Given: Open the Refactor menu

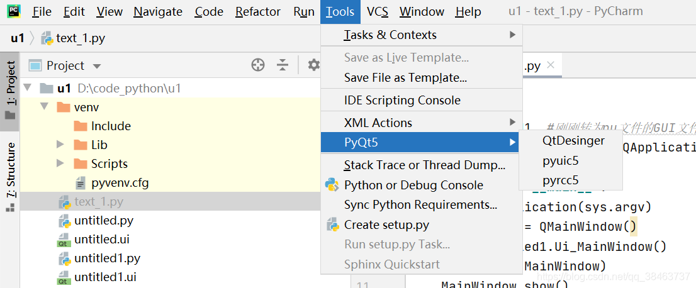Looking at the screenshot, I should click(258, 11).
